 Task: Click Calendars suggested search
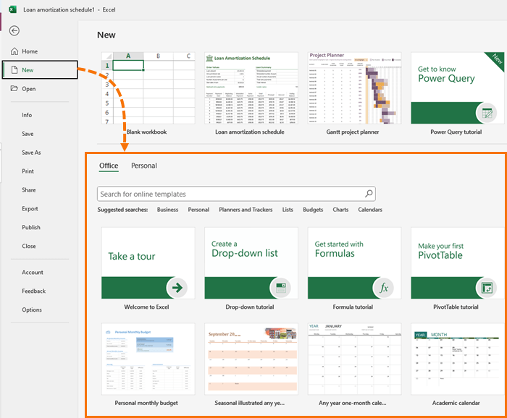point(370,210)
